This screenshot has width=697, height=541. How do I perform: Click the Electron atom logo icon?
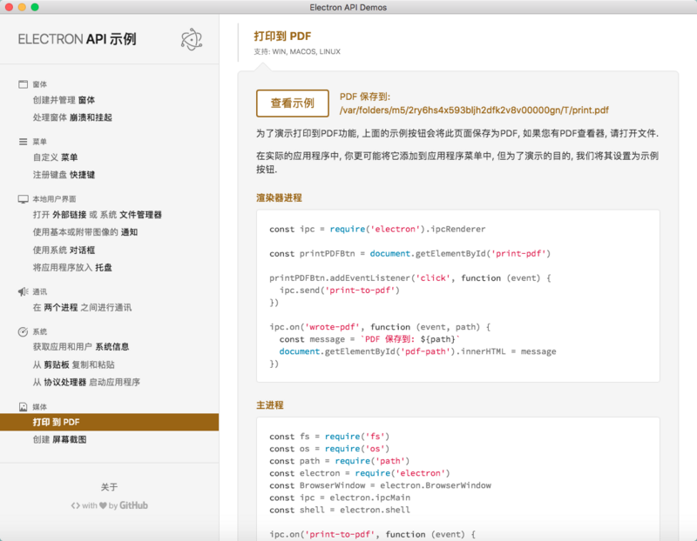[192, 39]
